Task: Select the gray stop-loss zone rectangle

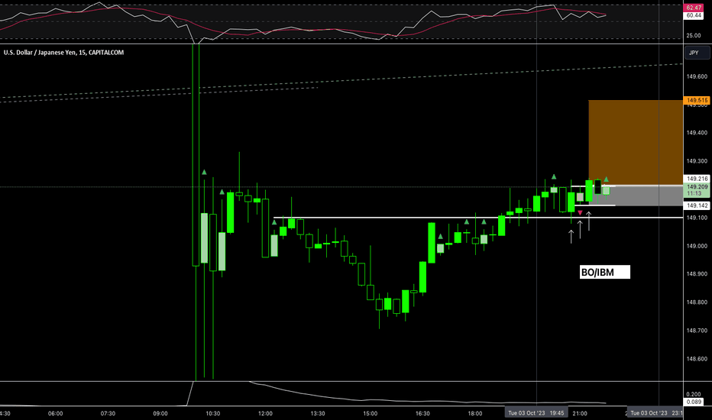Action: coord(636,195)
